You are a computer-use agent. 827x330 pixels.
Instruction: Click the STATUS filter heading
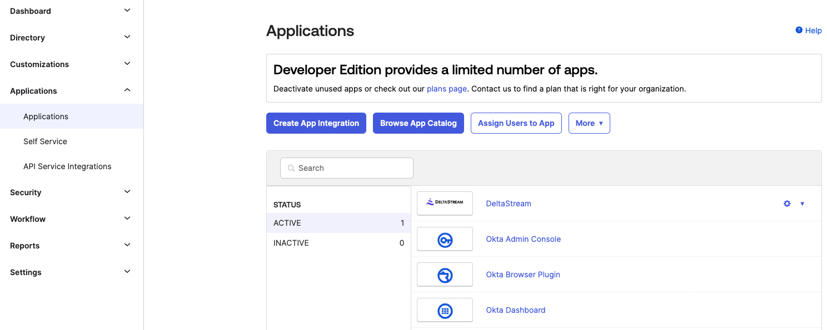point(287,205)
